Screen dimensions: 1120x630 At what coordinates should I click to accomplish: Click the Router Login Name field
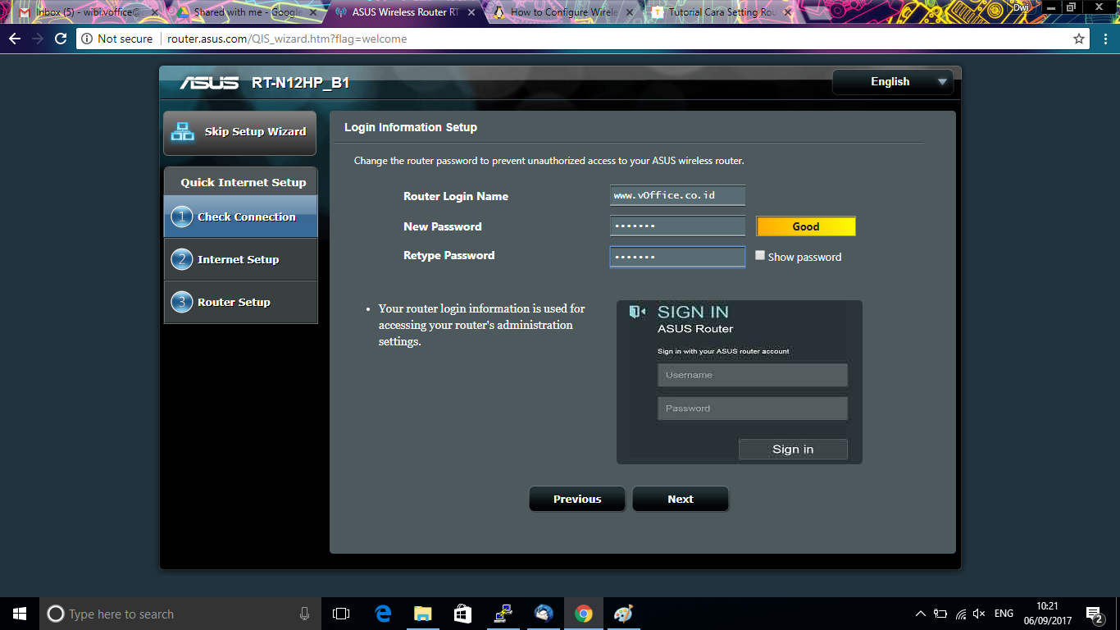click(677, 195)
